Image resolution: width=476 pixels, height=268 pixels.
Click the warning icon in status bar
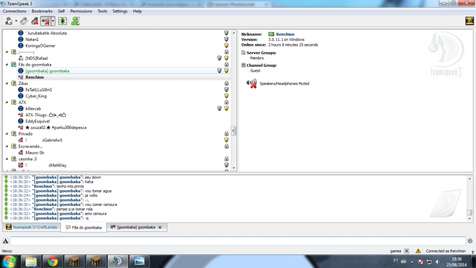point(418,251)
